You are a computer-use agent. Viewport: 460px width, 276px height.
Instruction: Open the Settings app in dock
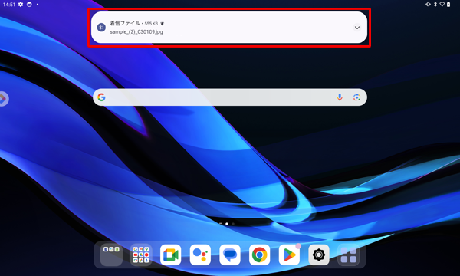pyautogui.click(x=319, y=255)
